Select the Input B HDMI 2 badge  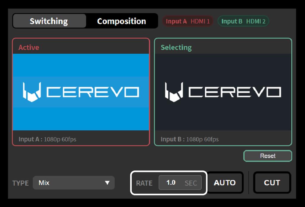click(x=243, y=21)
